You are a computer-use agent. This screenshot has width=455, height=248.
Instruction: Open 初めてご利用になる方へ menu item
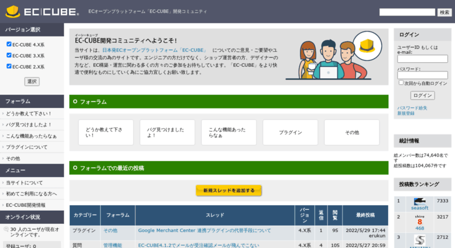[x=32, y=193]
